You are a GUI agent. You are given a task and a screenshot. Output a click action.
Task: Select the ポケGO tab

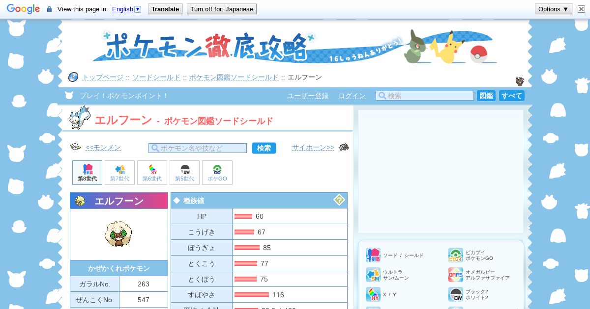(x=217, y=173)
